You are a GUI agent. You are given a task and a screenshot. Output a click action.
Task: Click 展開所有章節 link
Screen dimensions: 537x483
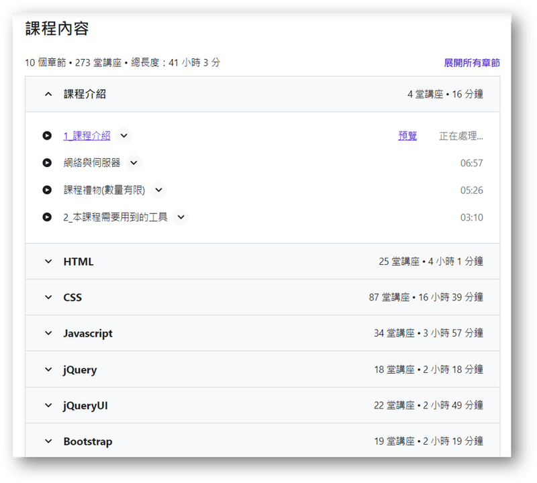[471, 63]
